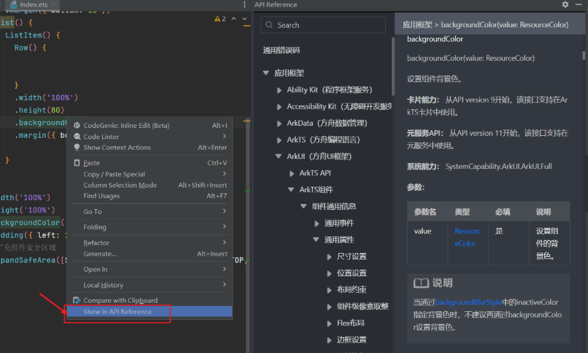Viewport: 588px width, 353px height.
Task: Click backgroundColor heading in documentation
Action: (435, 39)
